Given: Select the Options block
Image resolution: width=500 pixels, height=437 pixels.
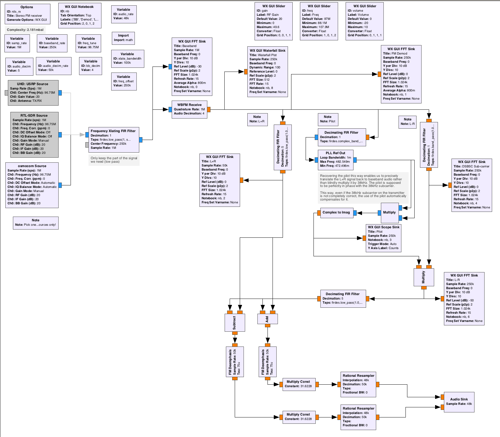Looking at the screenshot, I should [27, 14].
